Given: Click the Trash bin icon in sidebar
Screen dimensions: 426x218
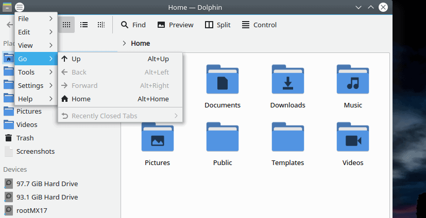Looking at the screenshot, I should [x=9, y=138].
